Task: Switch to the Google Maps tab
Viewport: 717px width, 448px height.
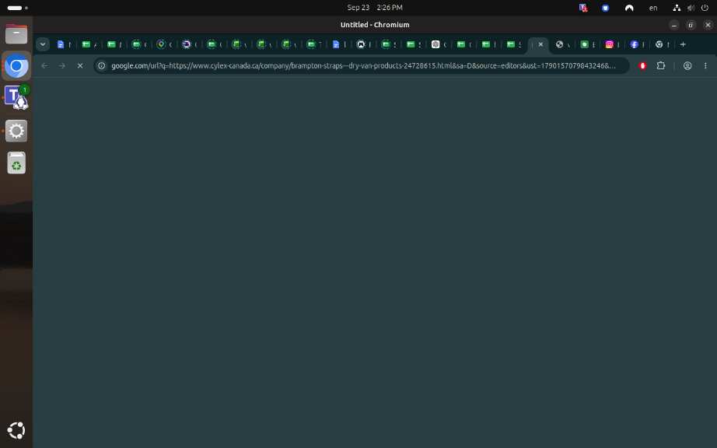Action: [161, 44]
